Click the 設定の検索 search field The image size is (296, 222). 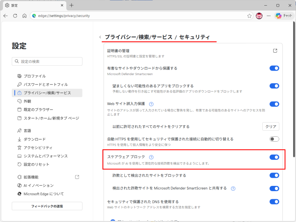[47, 61]
